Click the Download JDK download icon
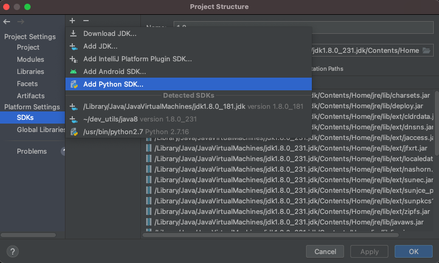The height and width of the screenshot is (263, 439). click(x=73, y=33)
